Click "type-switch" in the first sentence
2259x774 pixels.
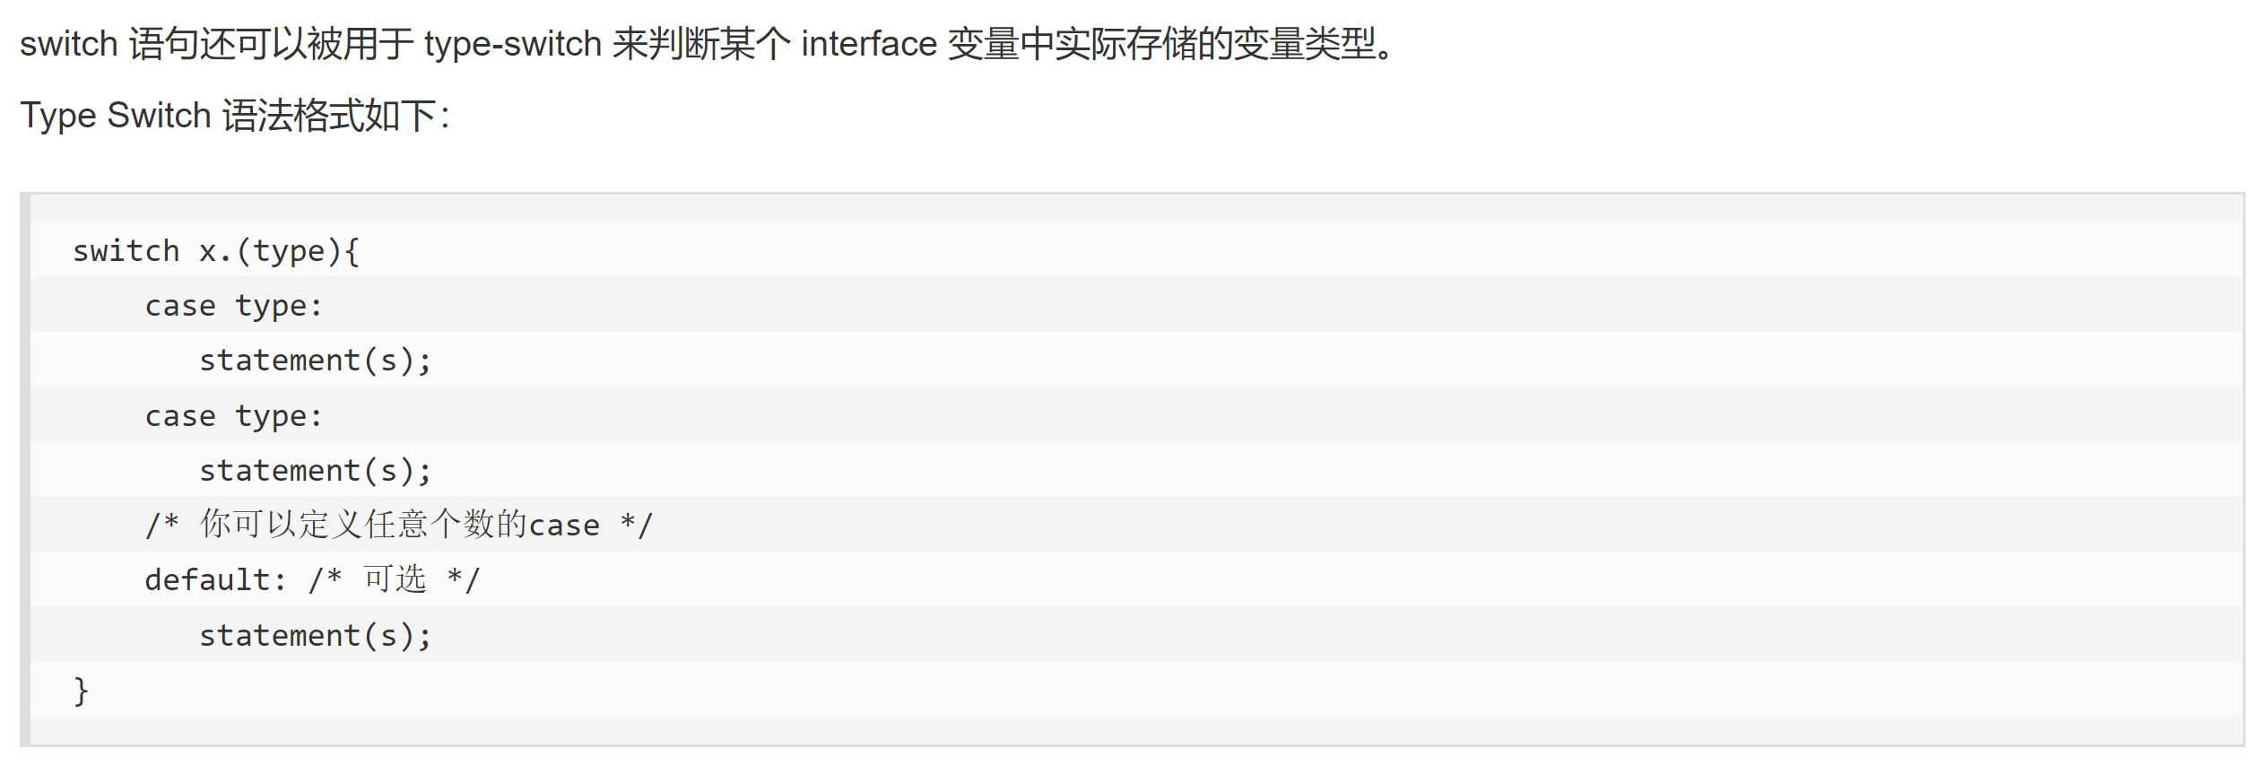click(512, 44)
